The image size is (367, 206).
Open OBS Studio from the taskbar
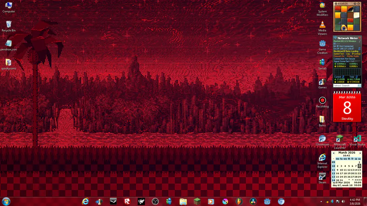click(x=155, y=202)
